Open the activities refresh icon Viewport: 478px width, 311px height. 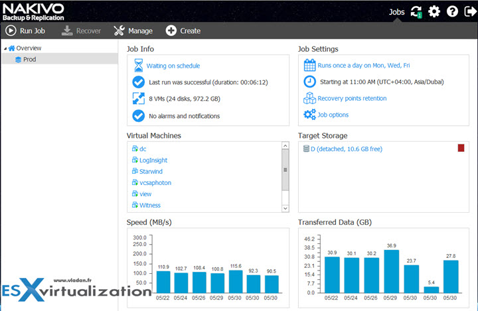click(x=416, y=12)
